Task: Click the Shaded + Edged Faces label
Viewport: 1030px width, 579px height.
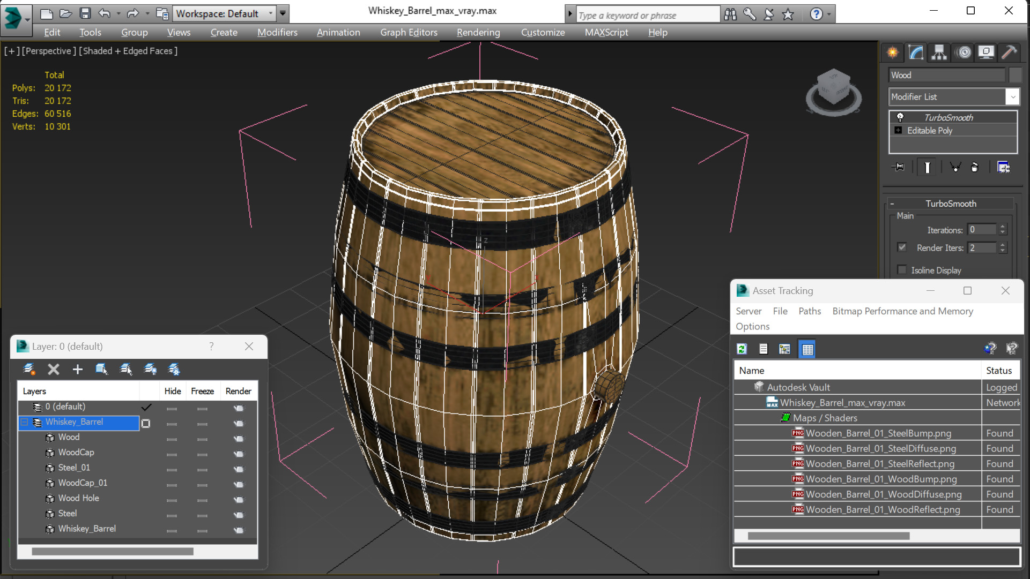Action: pos(129,51)
